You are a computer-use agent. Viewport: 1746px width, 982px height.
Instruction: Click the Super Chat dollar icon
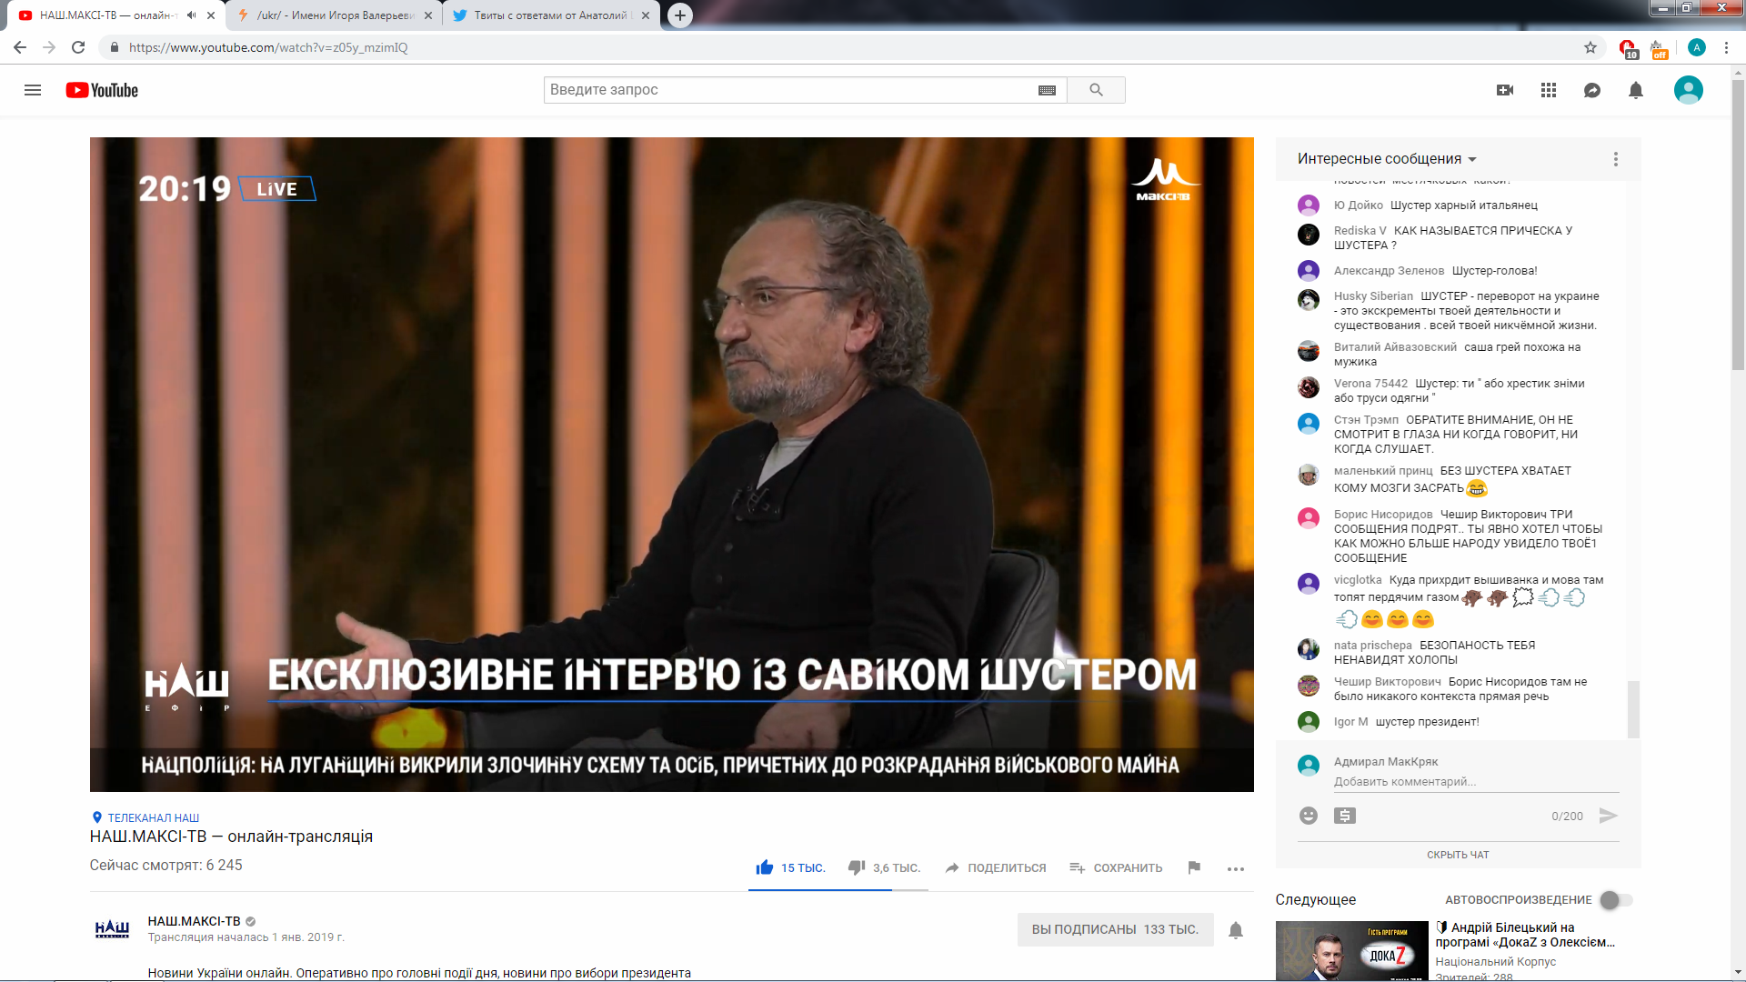[1345, 816]
